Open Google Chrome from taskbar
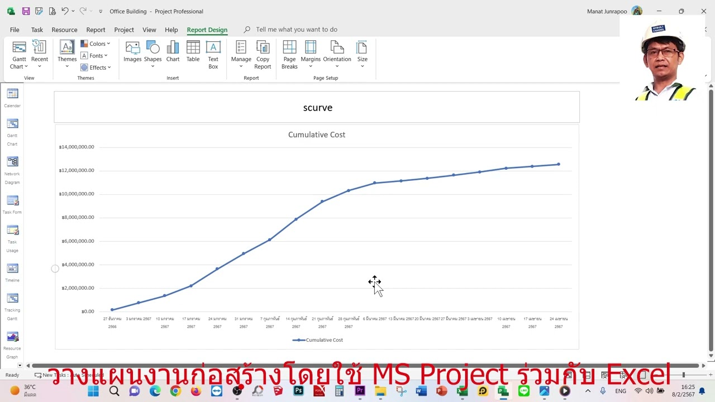Screen dimensions: 715x402 point(175,391)
